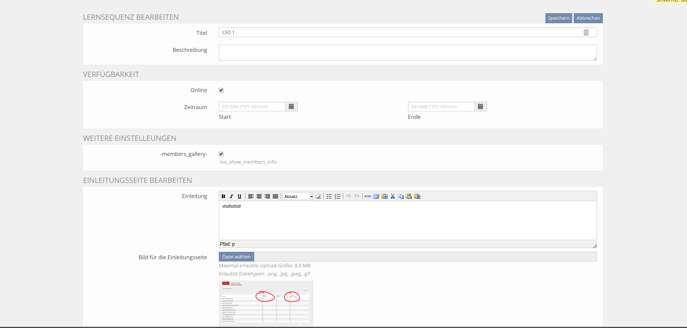Click the icon inside the Titel field

586,32
